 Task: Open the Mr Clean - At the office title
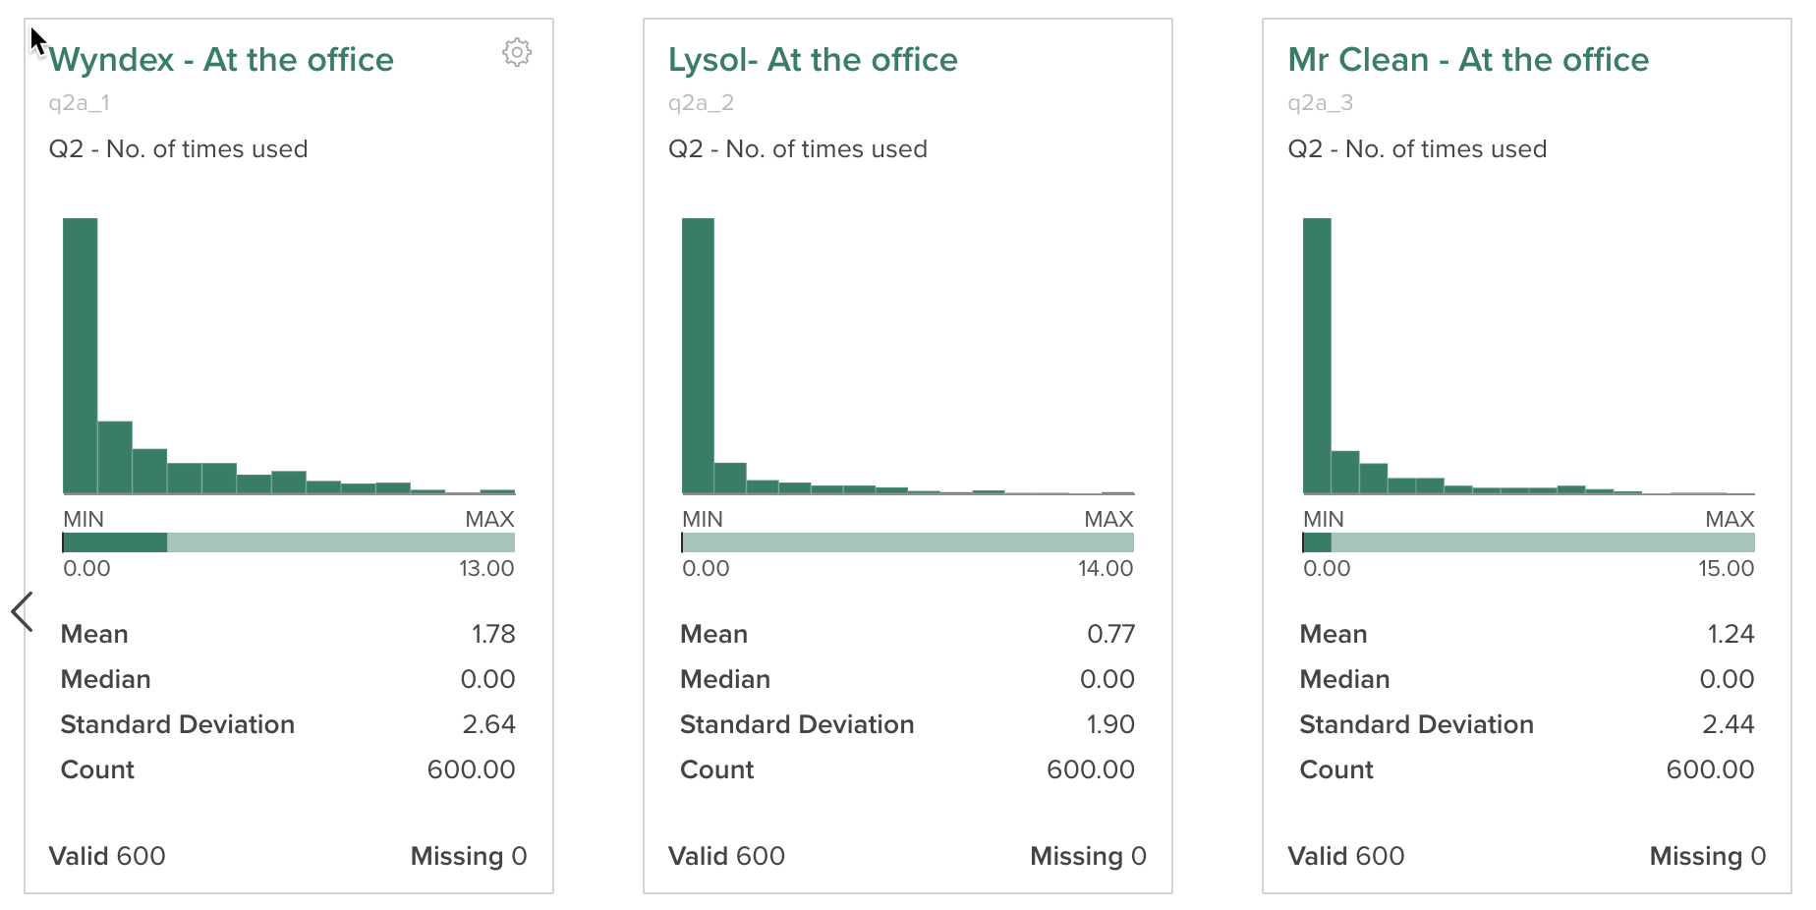[x=1468, y=60]
